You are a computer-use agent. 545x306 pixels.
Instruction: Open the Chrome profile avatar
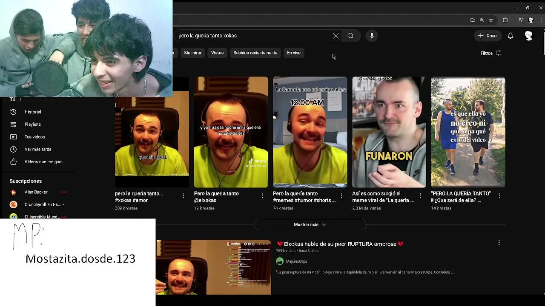pyautogui.click(x=531, y=20)
